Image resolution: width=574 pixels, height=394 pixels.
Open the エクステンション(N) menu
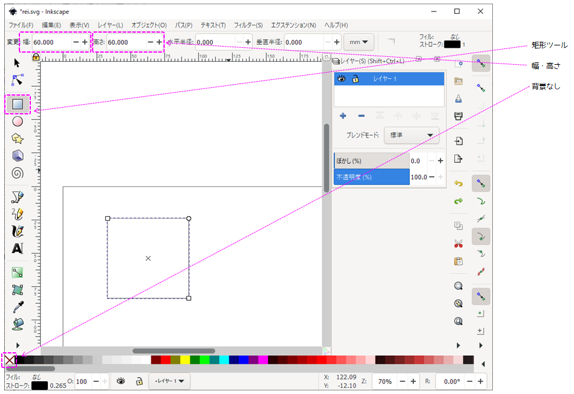coord(294,25)
